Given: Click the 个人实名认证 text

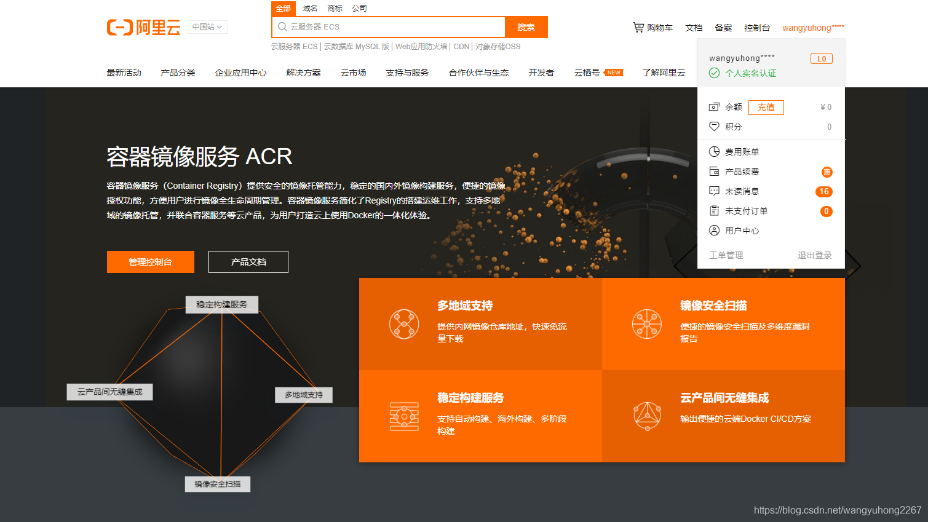Looking at the screenshot, I should coord(750,73).
